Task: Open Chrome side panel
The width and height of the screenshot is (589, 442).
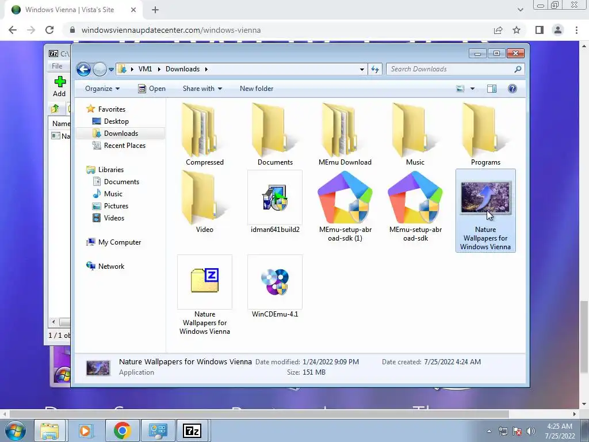Action: tap(540, 30)
